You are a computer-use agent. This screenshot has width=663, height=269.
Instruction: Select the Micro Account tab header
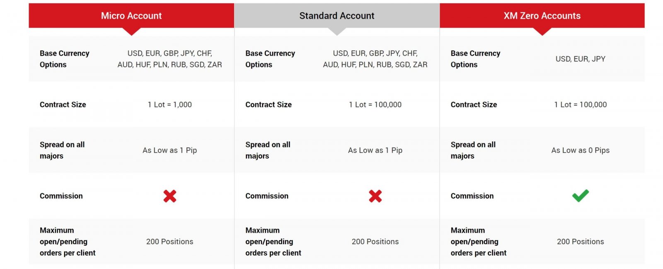click(x=131, y=16)
